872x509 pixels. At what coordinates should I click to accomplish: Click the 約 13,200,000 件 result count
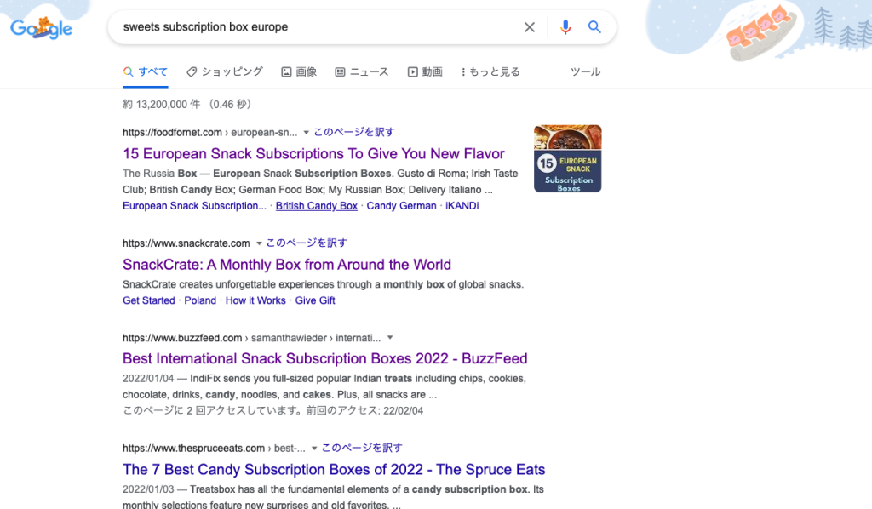pos(161,105)
